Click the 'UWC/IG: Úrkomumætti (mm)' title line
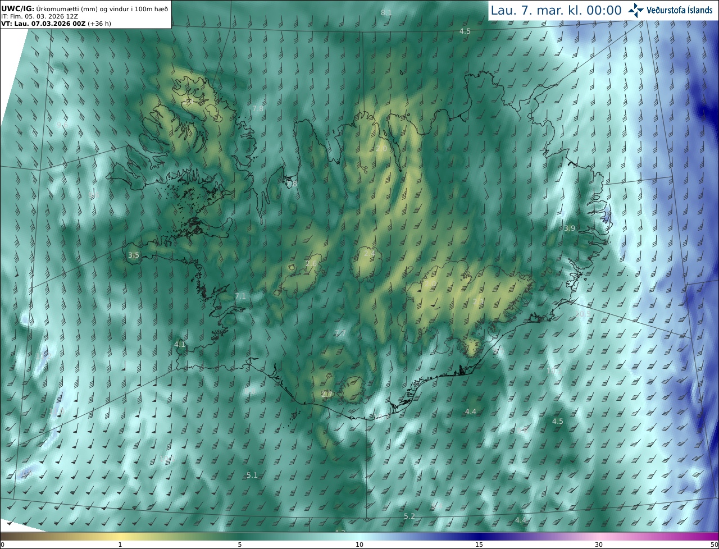This screenshot has height=549, width=719. pos(84,8)
